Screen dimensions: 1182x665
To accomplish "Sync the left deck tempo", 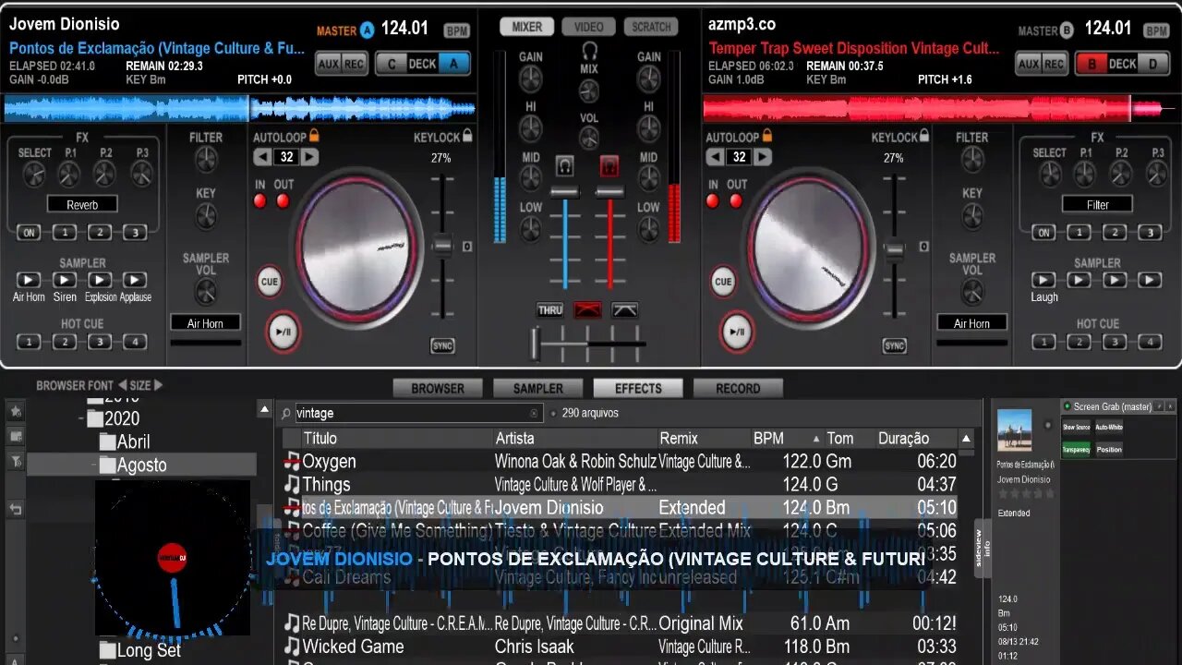I will 442,346.
